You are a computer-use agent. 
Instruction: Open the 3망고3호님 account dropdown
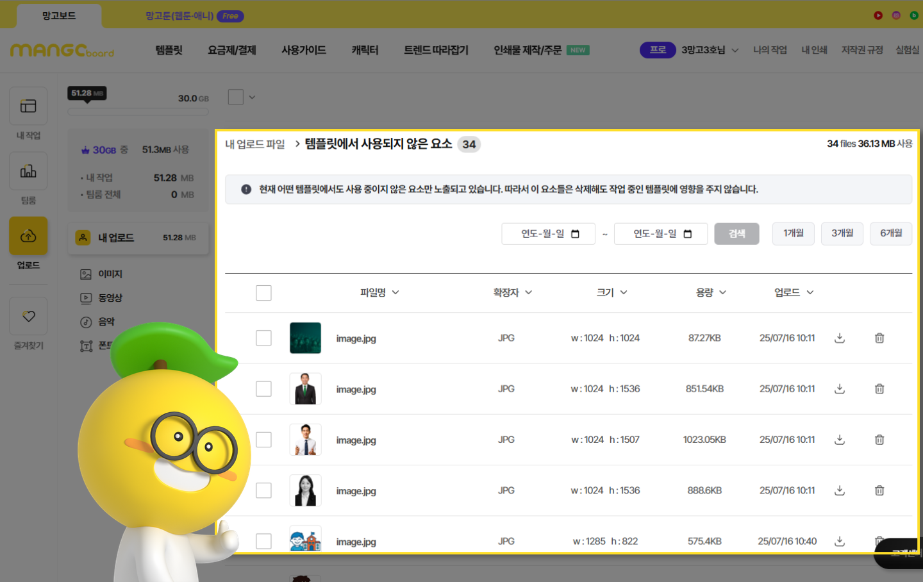pos(710,50)
